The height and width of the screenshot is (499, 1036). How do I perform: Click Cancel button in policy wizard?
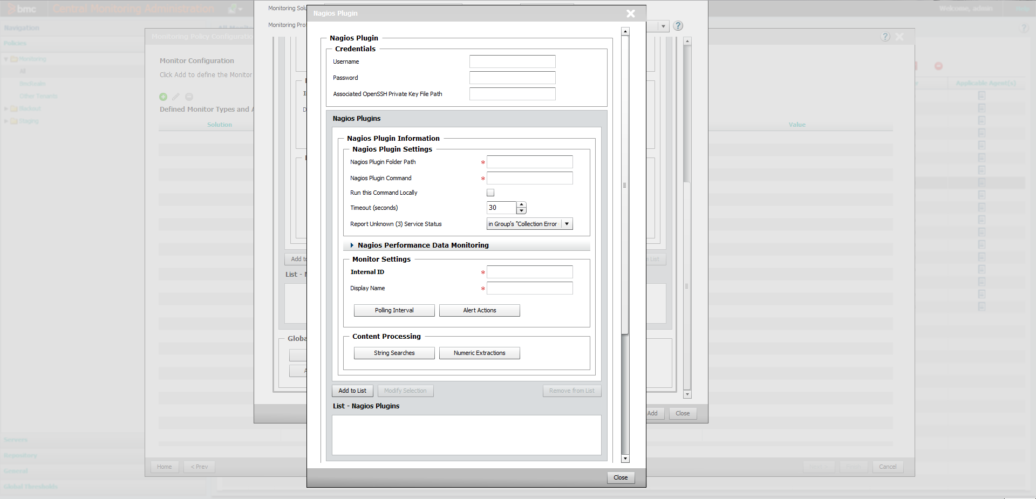click(x=888, y=467)
